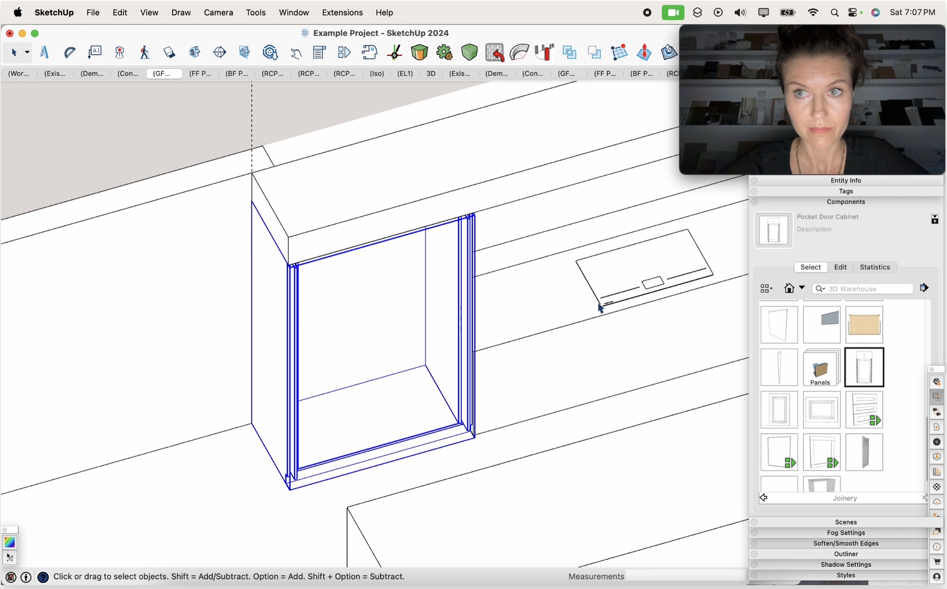Viewport: 947px width, 589px height.
Task: Click the color wheel swatch at bottom left
Action: (10, 542)
